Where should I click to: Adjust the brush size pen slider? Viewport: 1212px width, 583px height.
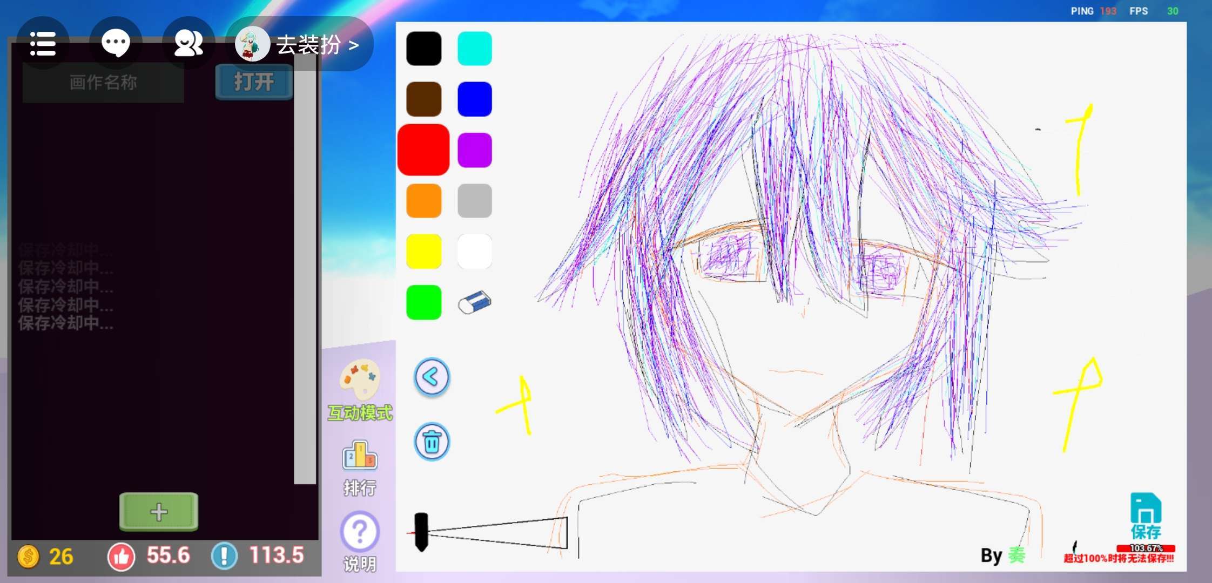click(x=422, y=532)
